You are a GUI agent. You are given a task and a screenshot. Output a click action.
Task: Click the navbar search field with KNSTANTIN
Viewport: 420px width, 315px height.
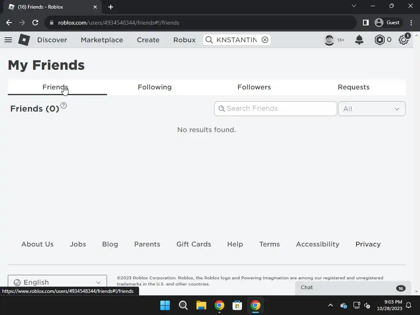(237, 40)
